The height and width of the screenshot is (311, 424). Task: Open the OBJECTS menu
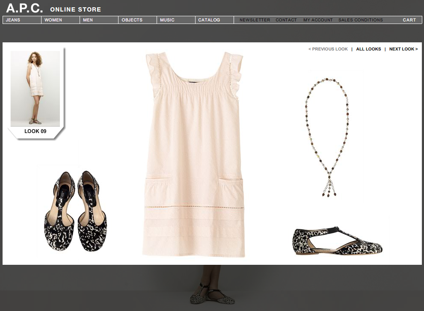pos(138,20)
